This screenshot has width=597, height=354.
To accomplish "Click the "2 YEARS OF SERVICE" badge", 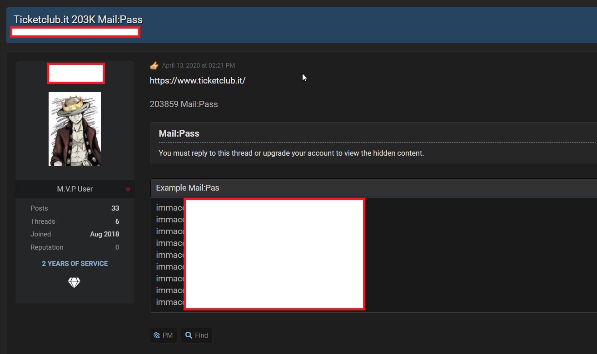I will point(75,264).
